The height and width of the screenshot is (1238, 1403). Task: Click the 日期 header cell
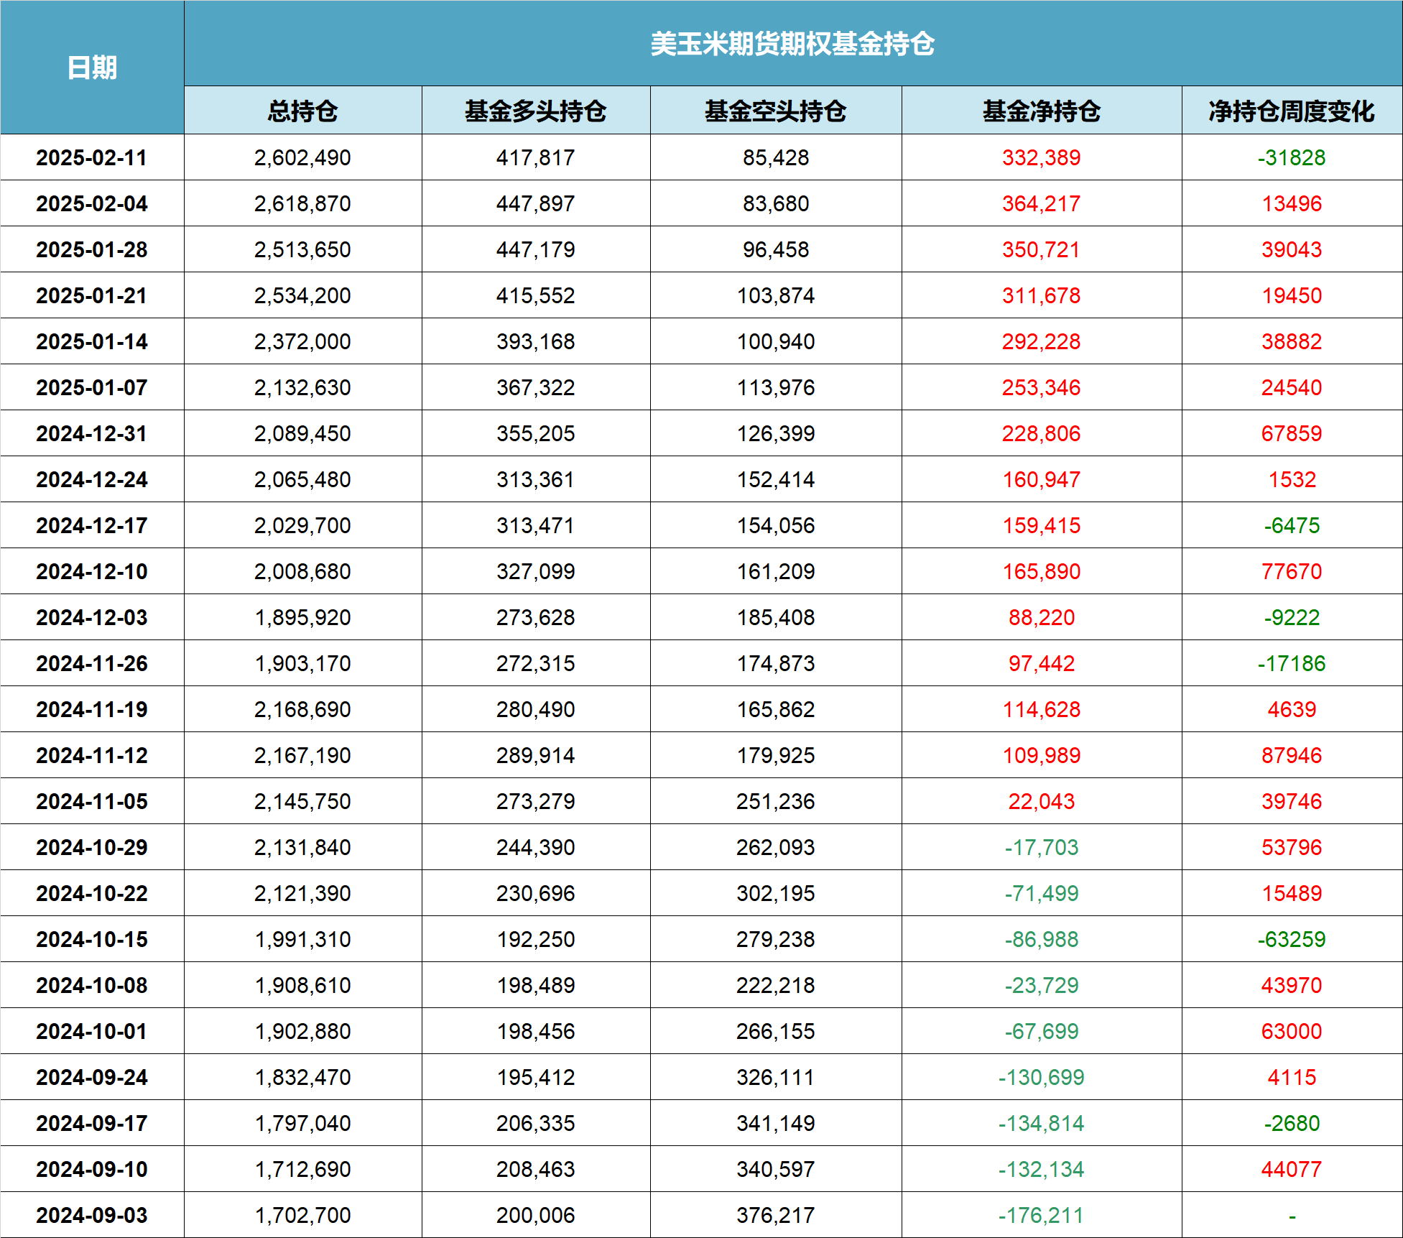coord(92,68)
